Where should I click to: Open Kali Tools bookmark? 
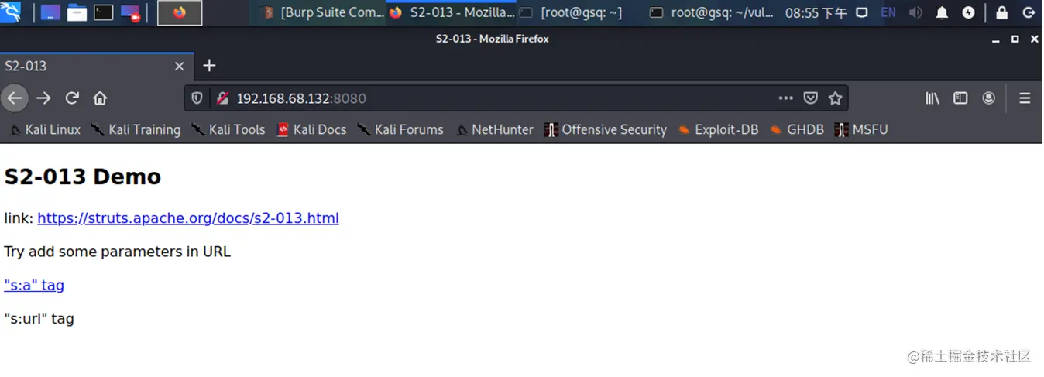(x=228, y=129)
